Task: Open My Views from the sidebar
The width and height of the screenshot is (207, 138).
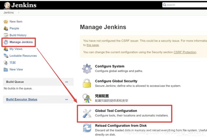Action: coord(16,49)
